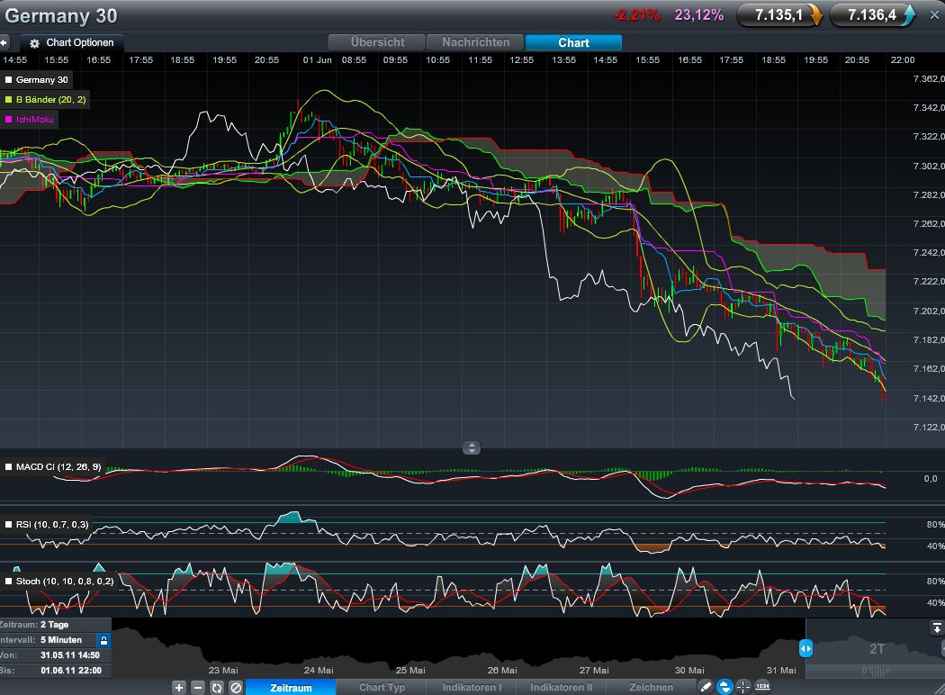Screen dimensions: 945x695
Task: Zoom out with the minus button
Action: [x=198, y=688]
